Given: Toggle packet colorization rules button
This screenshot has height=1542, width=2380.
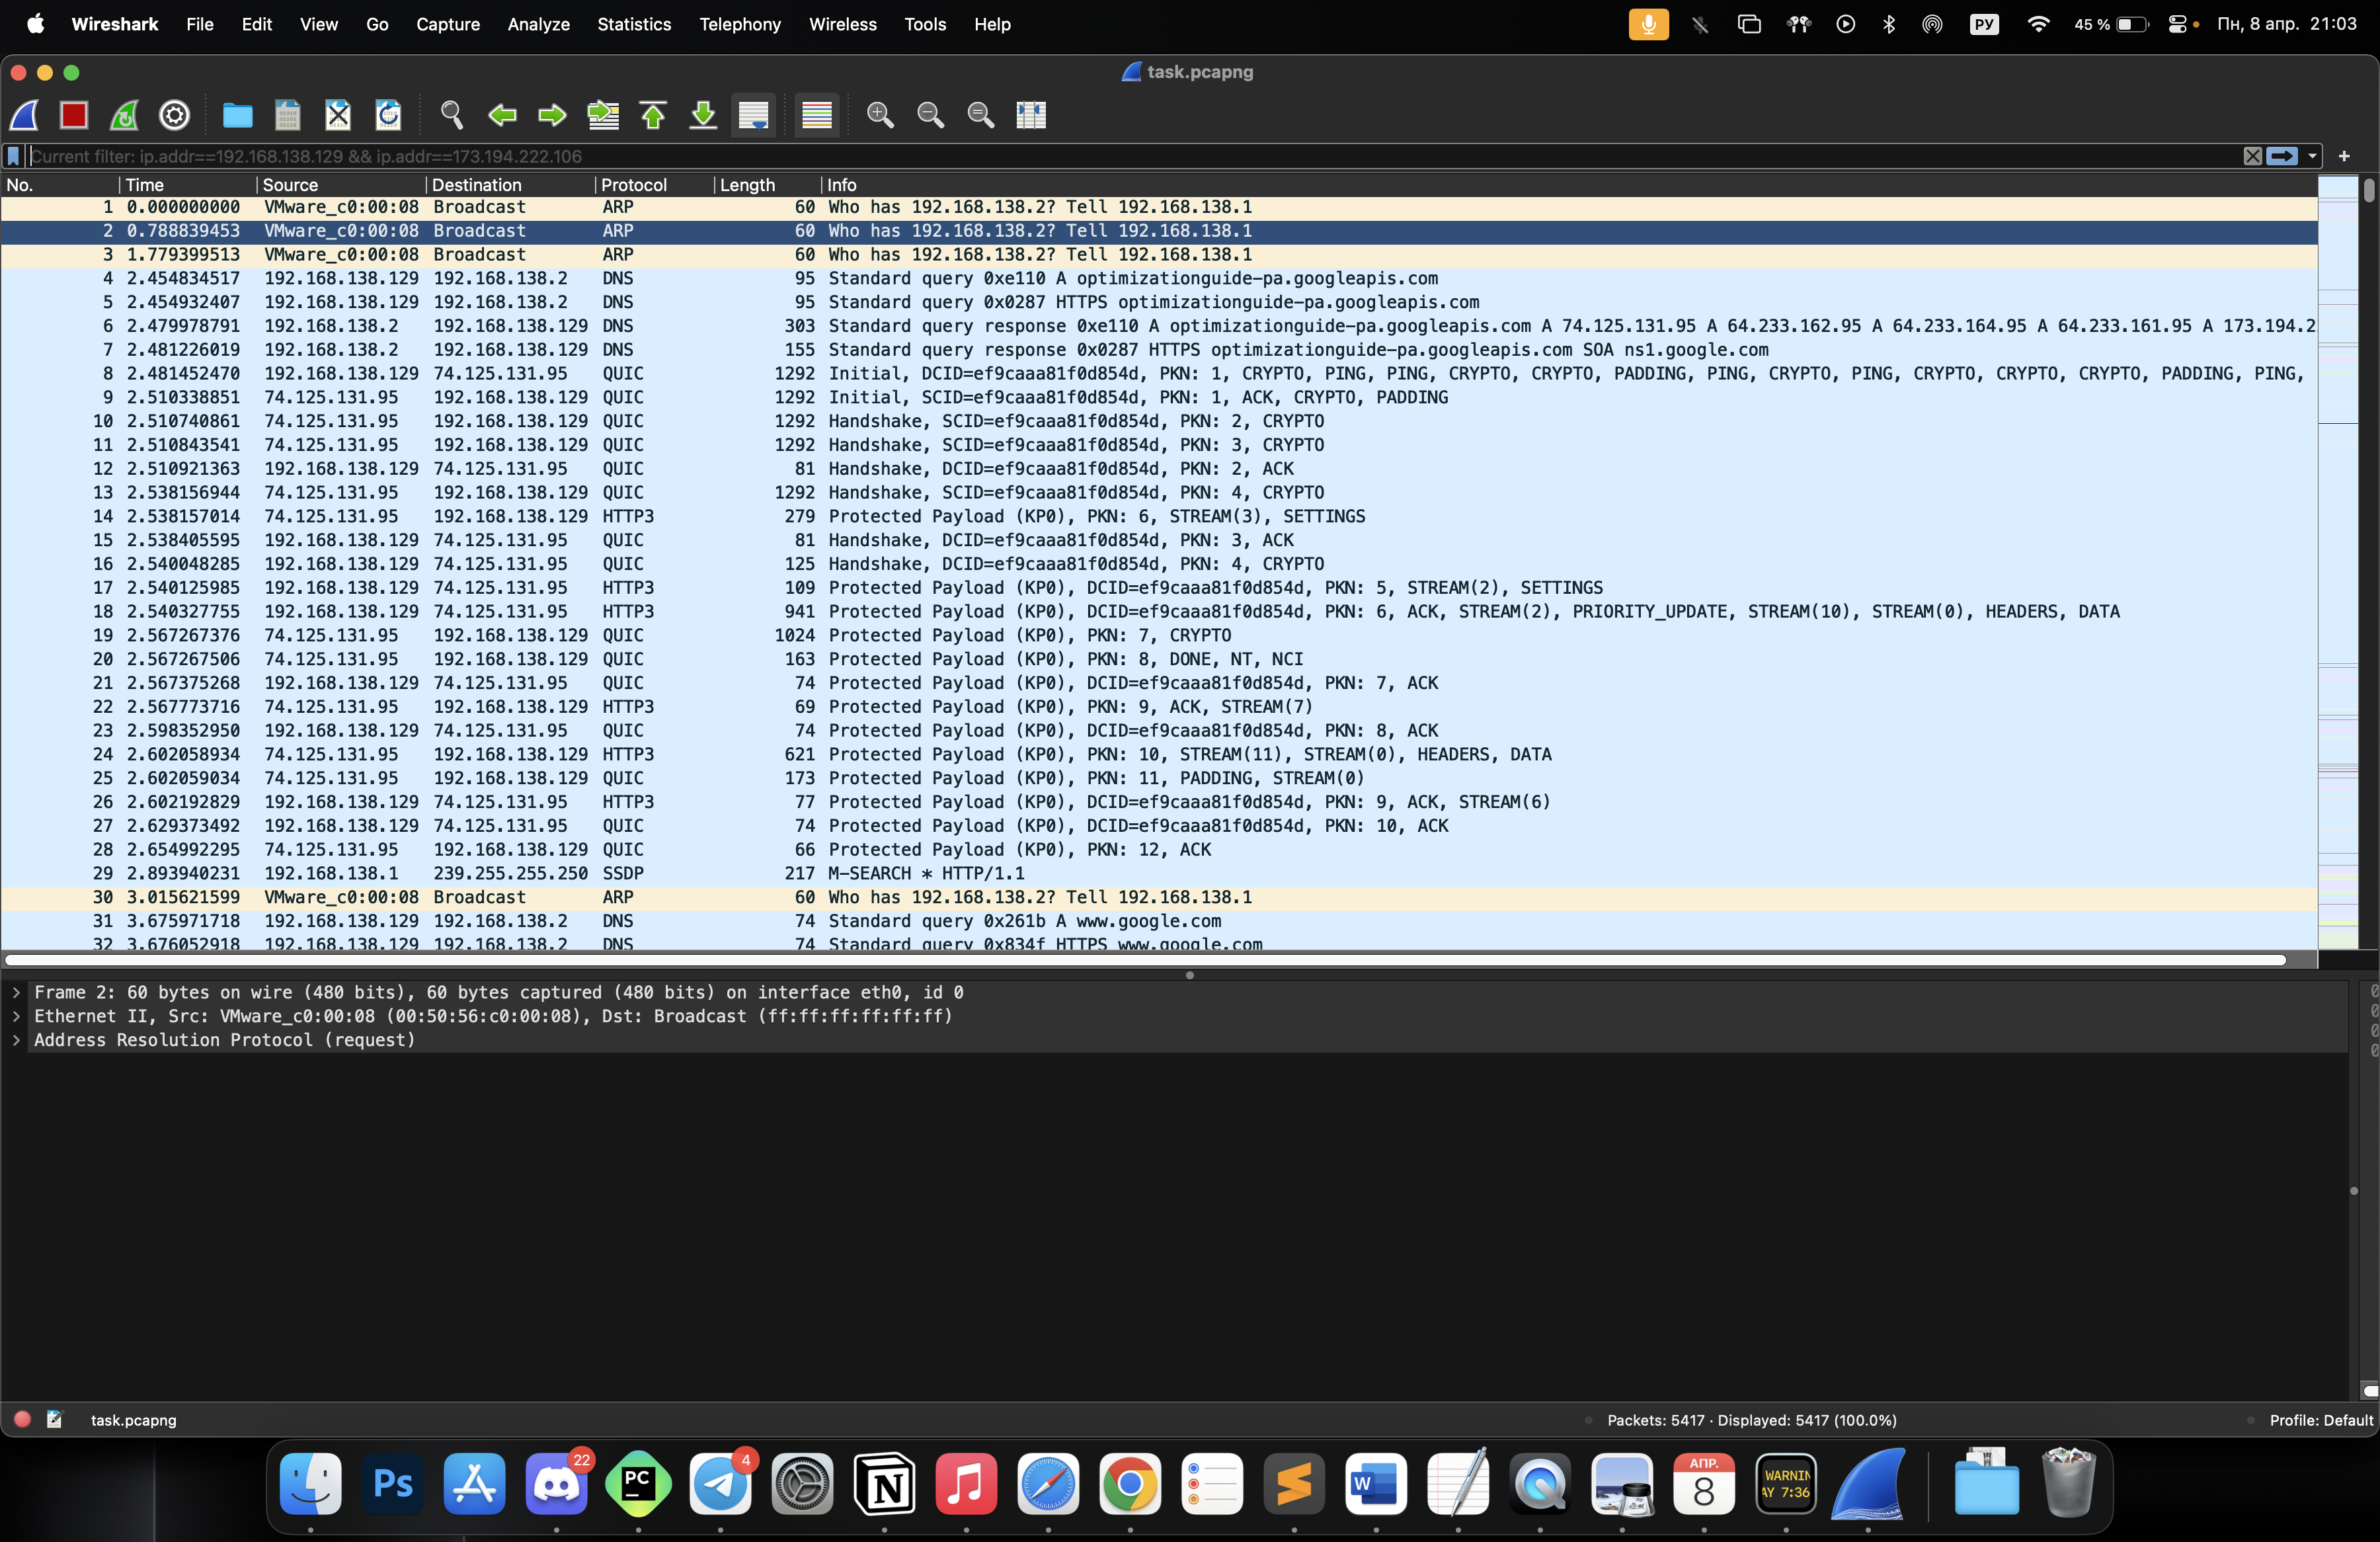Looking at the screenshot, I should (x=817, y=115).
